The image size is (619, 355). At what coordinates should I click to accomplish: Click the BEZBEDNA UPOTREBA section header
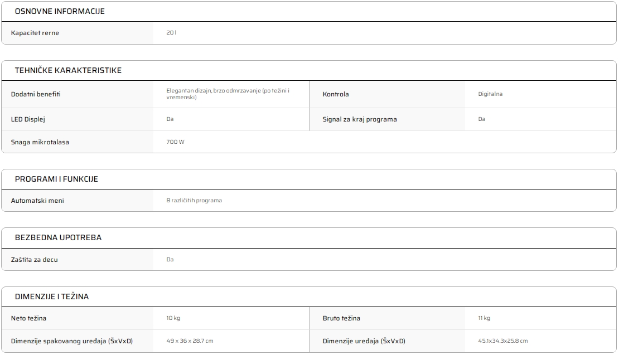[58, 237]
